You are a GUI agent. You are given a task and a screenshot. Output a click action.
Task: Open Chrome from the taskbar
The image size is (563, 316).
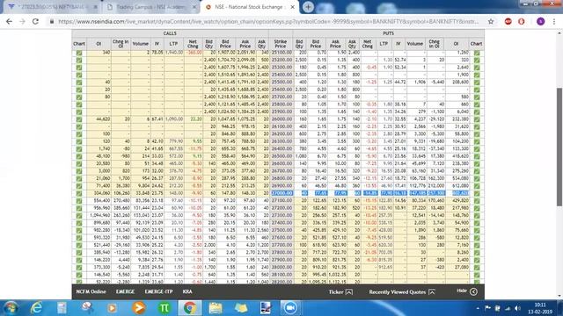point(190,308)
